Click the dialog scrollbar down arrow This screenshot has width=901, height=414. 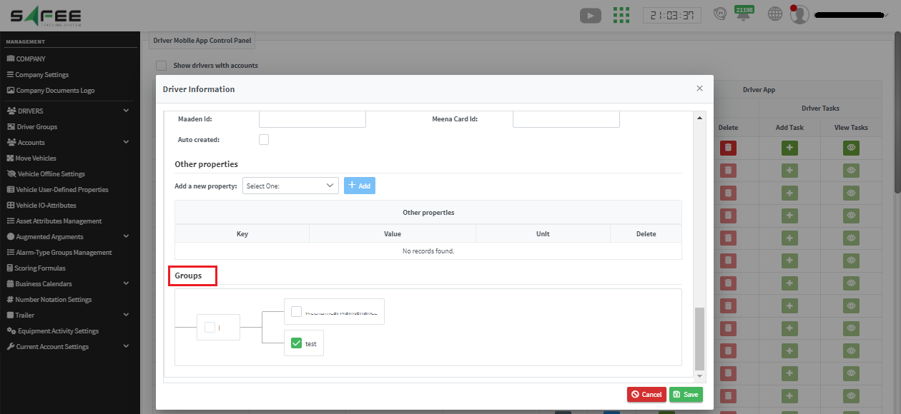700,376
